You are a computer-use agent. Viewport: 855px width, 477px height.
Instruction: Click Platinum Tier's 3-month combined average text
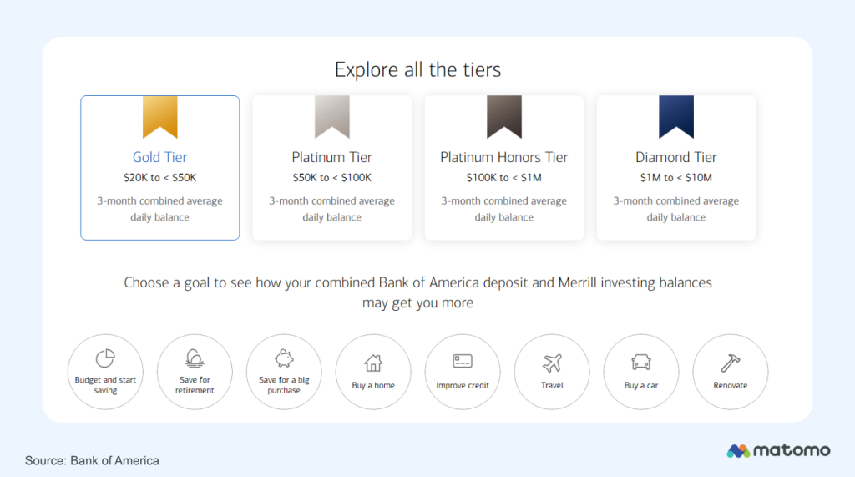pyautogui.click(x=332, y=209)
